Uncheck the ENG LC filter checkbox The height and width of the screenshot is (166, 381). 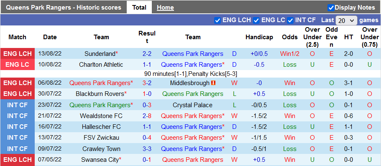(x=256, y=20)
